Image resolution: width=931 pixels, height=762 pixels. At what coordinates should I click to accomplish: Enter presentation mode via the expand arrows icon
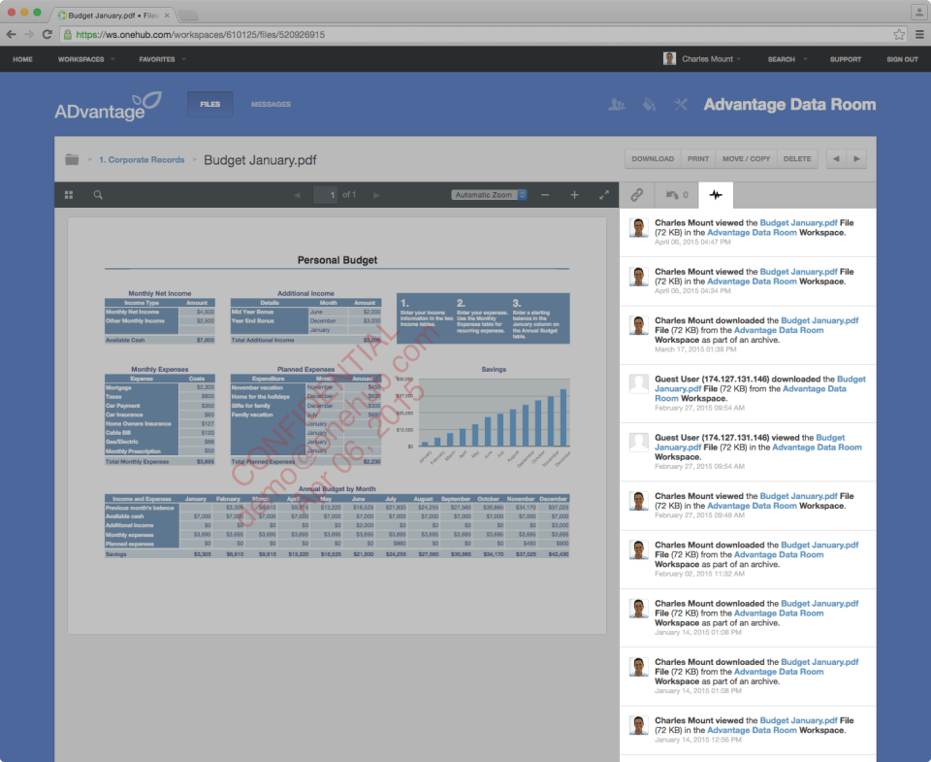tap(604, 194)
